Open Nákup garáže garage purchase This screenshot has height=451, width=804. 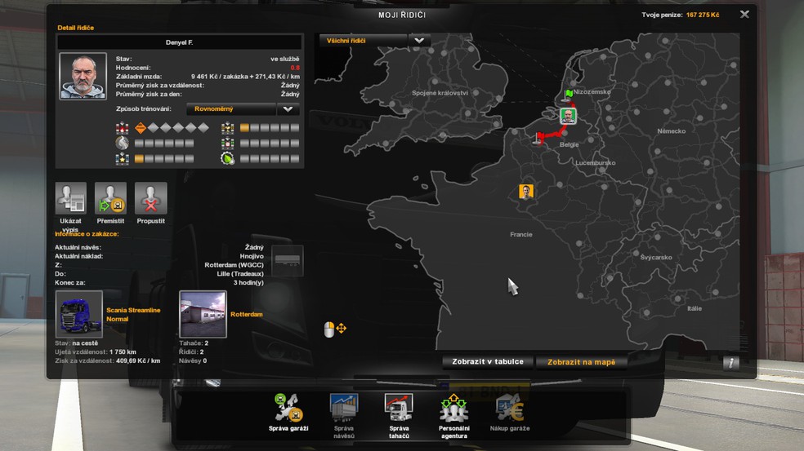(510, 413)
